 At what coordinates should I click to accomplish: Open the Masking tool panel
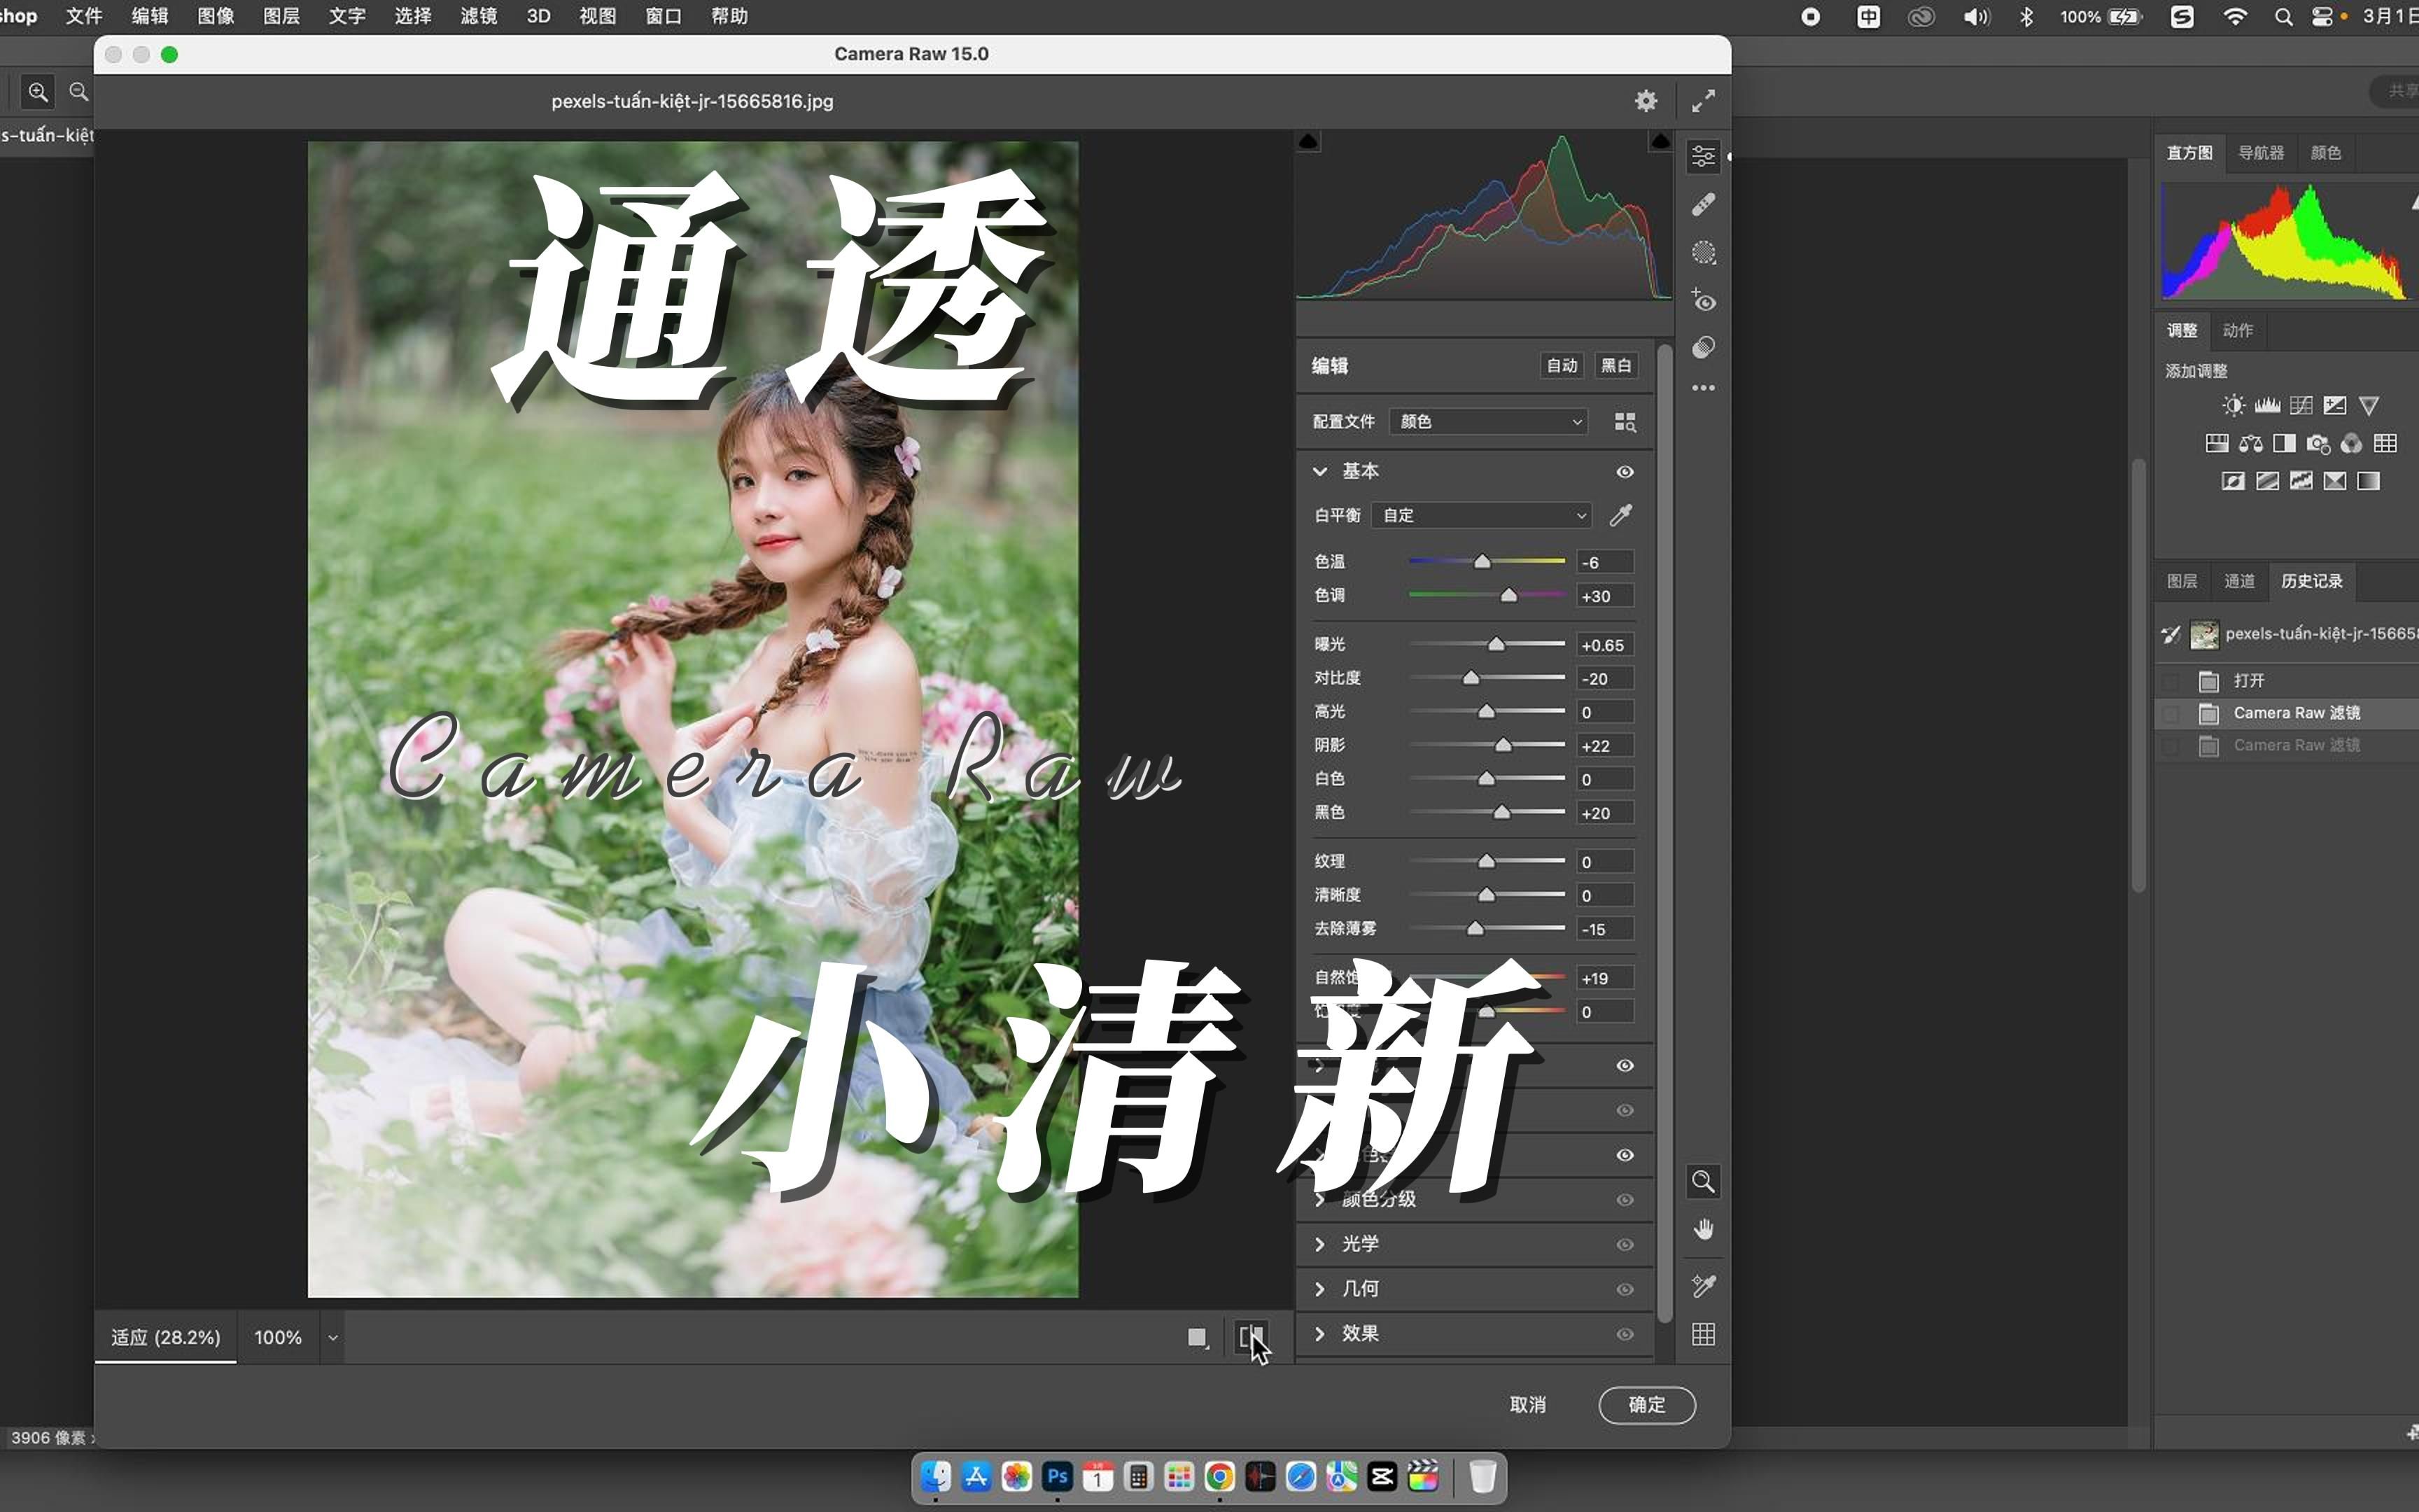1704,253
